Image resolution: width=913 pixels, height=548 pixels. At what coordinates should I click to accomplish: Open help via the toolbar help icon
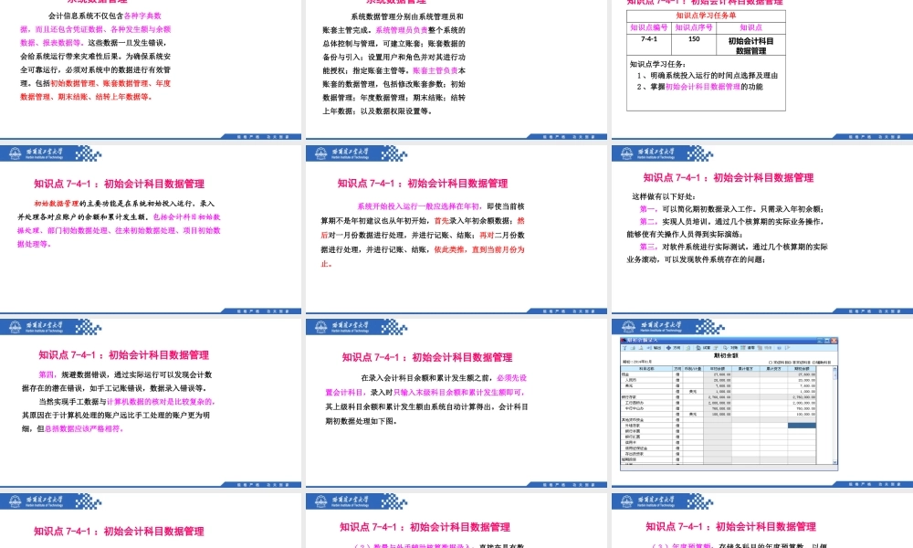pos(779,348)
